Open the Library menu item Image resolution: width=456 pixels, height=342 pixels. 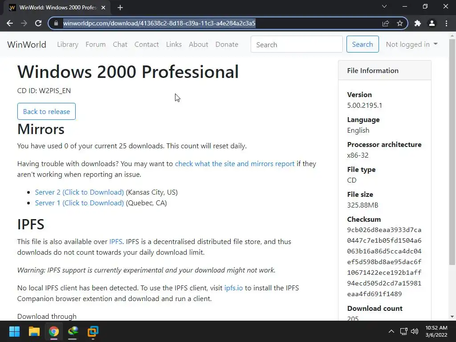click(x=68, y=45)
